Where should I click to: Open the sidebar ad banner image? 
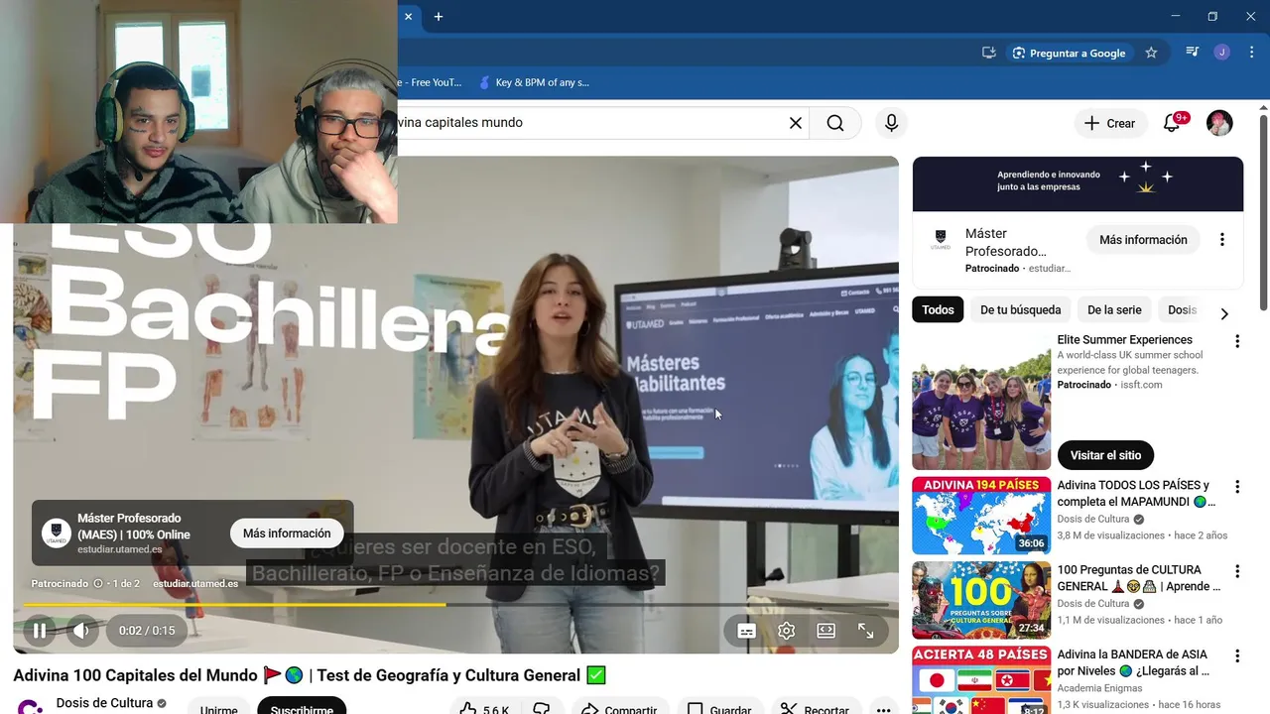pos(1078,184)
